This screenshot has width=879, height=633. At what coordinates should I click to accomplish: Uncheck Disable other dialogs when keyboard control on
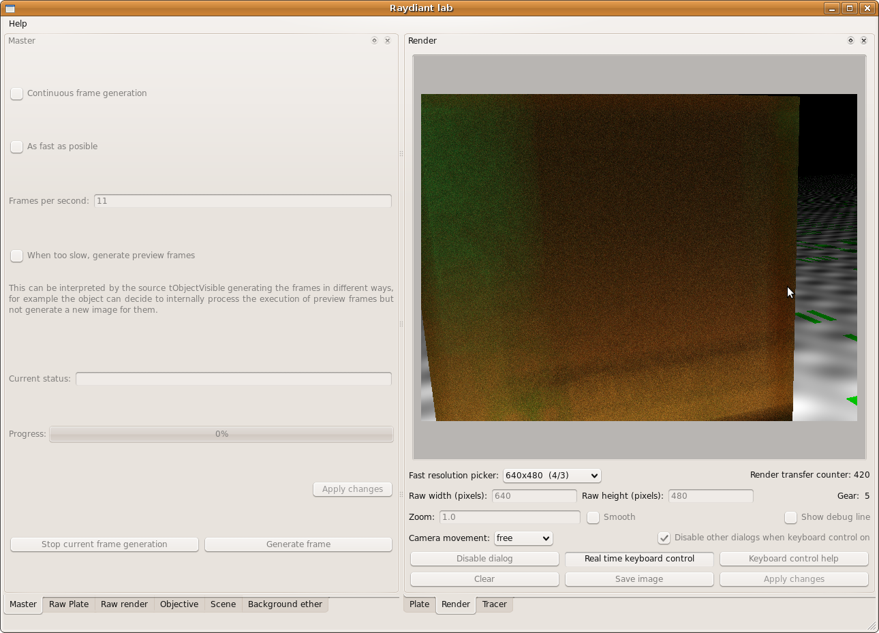point(664,538)
